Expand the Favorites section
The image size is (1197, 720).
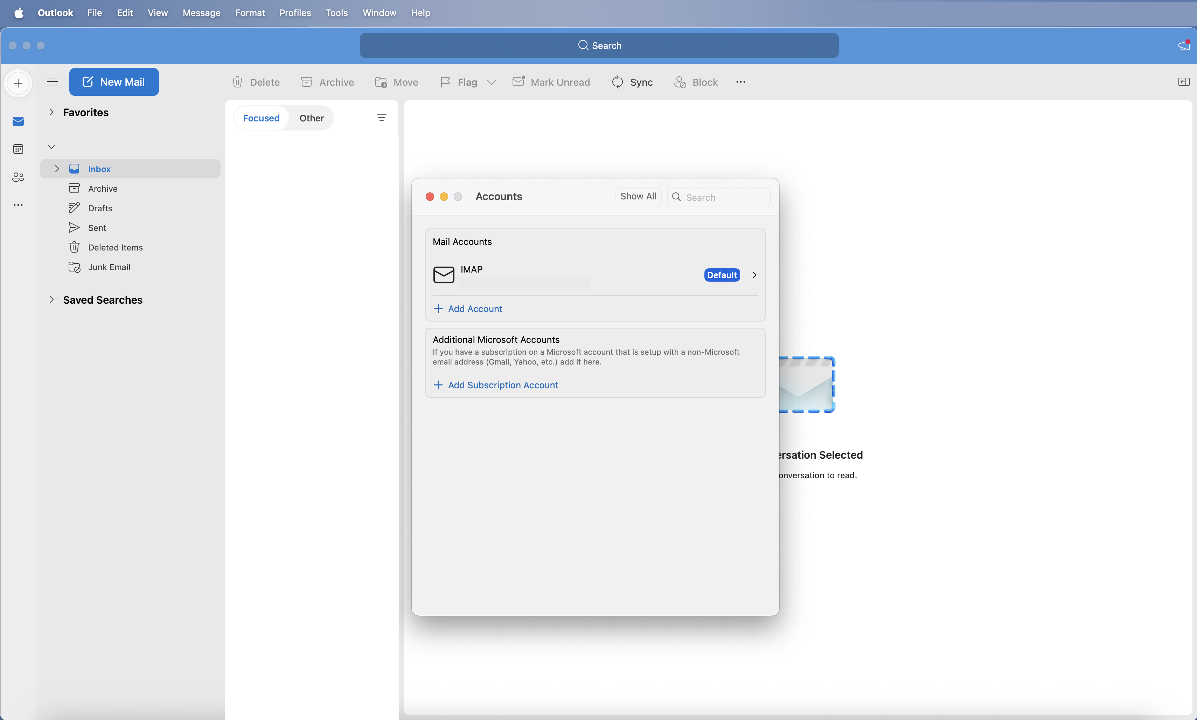pos(51,113)
